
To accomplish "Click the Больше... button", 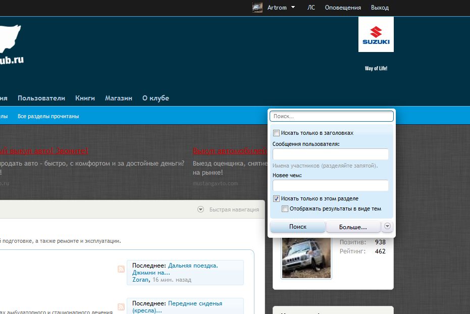I will (353, 227).
